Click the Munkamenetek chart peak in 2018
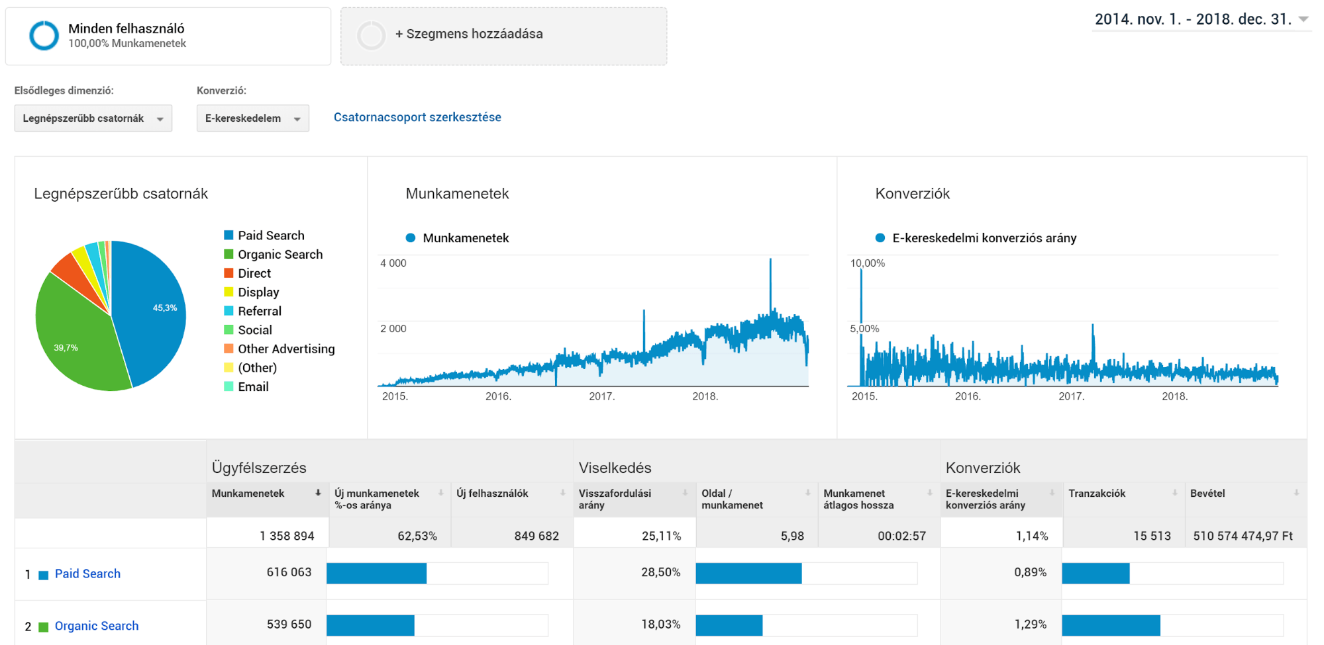1324x645 pixels. coord(770,261)
